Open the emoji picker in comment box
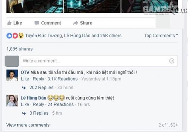This screenshot has width=188, height=132. pos(172,61)
